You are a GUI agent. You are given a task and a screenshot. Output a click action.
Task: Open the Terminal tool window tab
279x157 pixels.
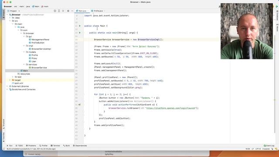(55, 146)
